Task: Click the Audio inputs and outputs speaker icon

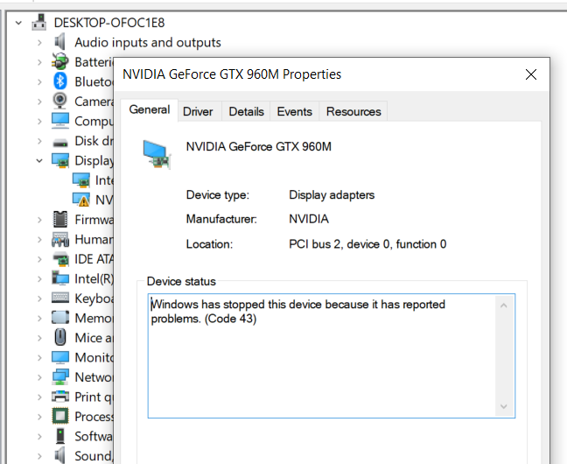Action: point(60,42)
